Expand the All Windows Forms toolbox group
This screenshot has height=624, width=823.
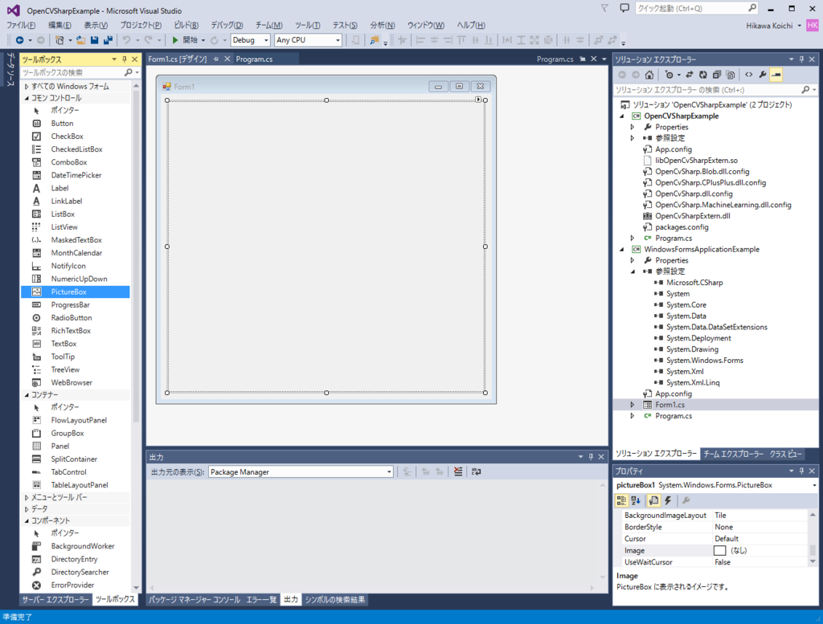[x=27, y=86]
